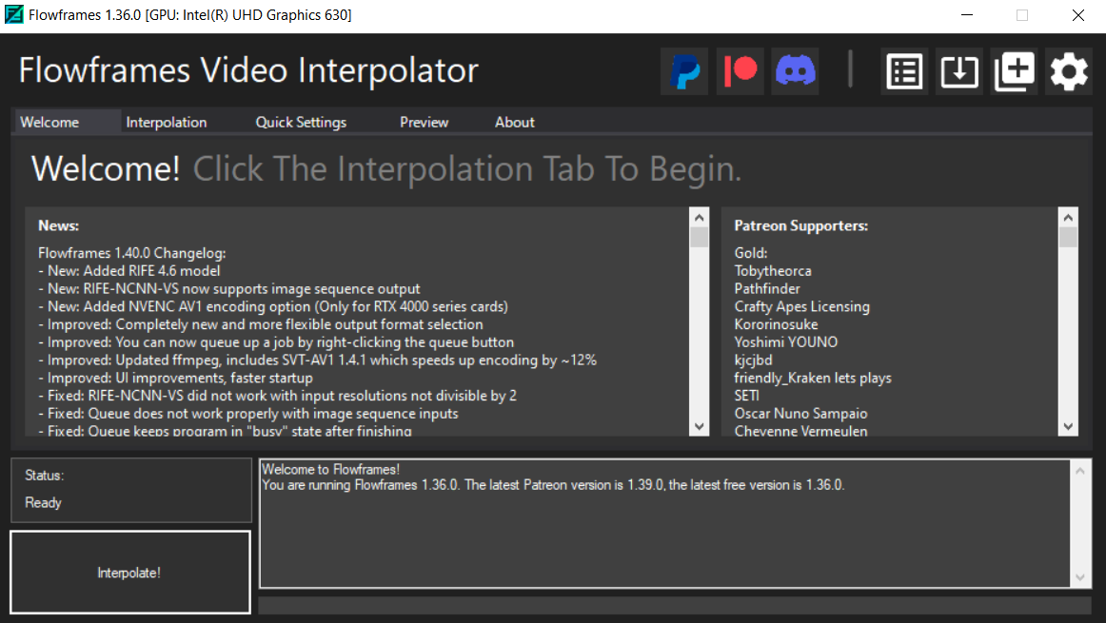The image size is (1106, 623).
Task: Open the Patreon page icon
Action: point(740,71)
